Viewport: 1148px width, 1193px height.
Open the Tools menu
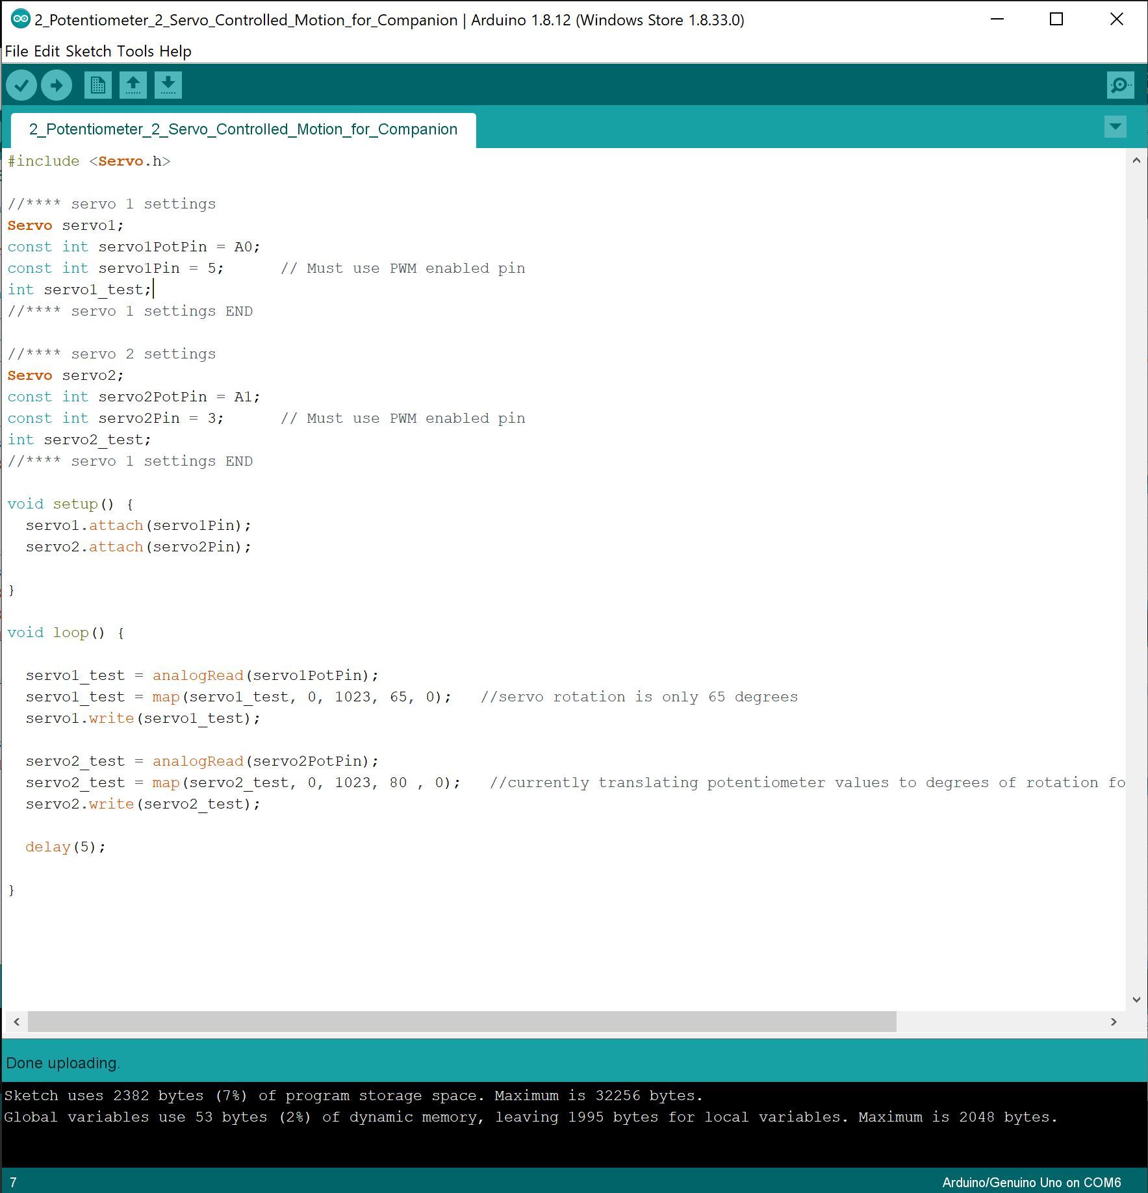click(x=136, y=51)
